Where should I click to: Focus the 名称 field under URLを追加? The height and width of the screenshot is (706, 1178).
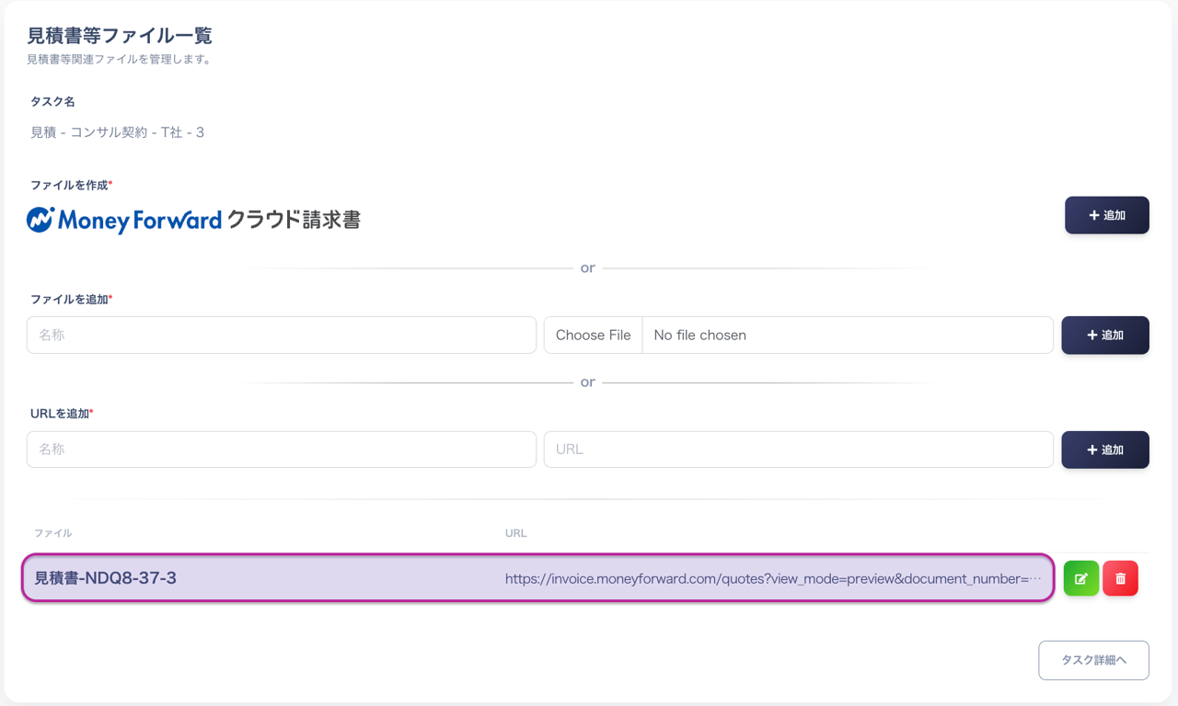coord(282,450)
